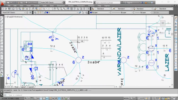
Task: Select the Zoom Previous tool
Action: (64, 9)
